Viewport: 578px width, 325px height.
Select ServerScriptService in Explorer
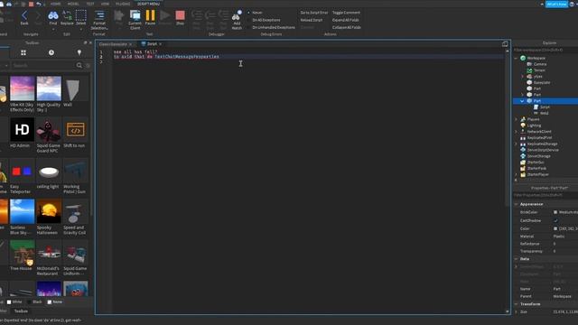coord(543,150)
